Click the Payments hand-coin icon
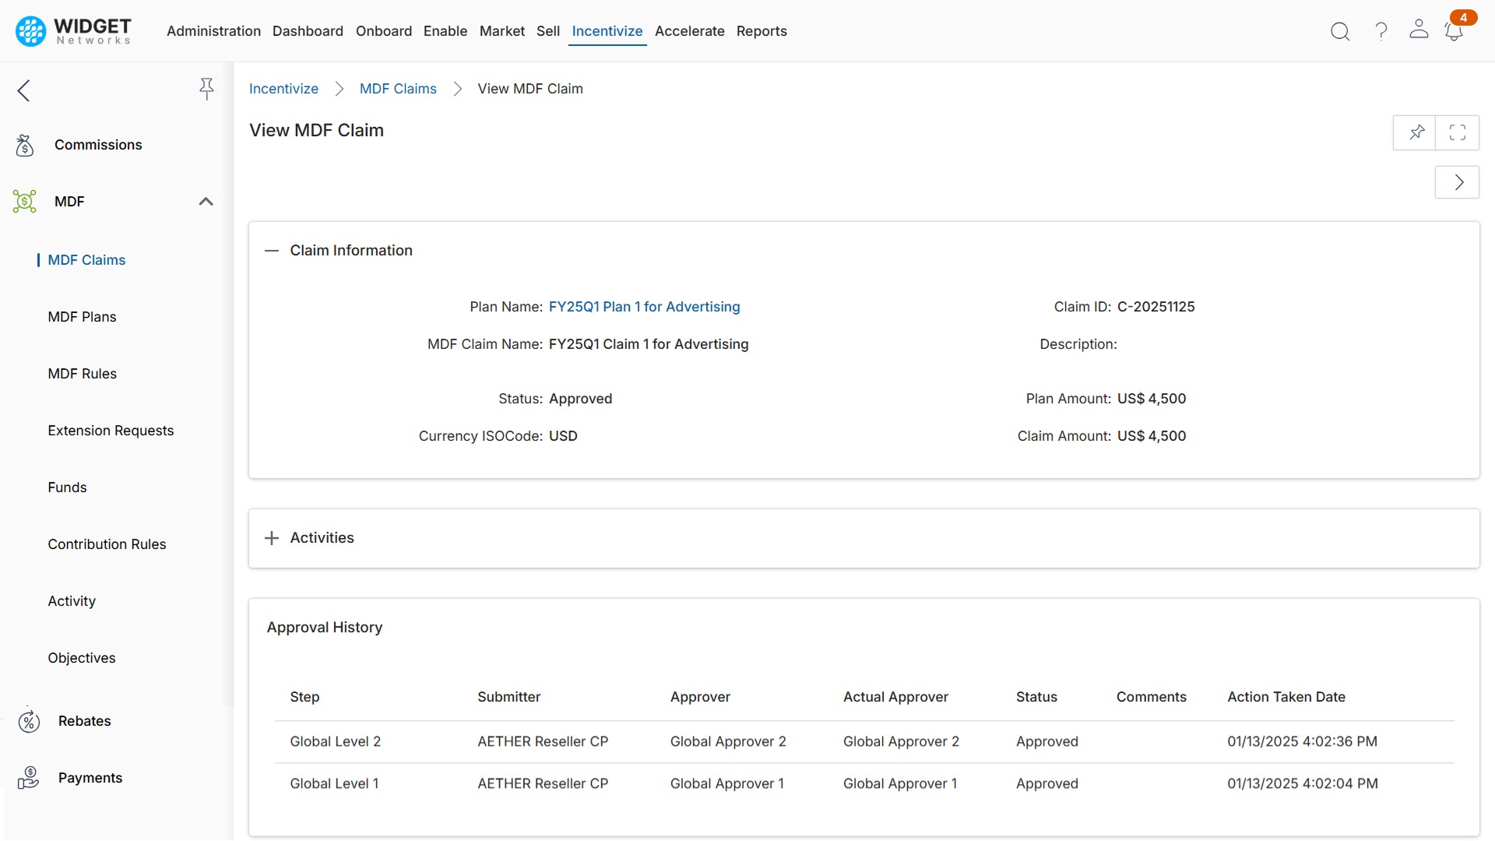 28,777
